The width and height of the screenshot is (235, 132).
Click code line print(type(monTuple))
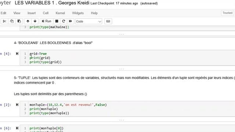[x=49, y=113]
